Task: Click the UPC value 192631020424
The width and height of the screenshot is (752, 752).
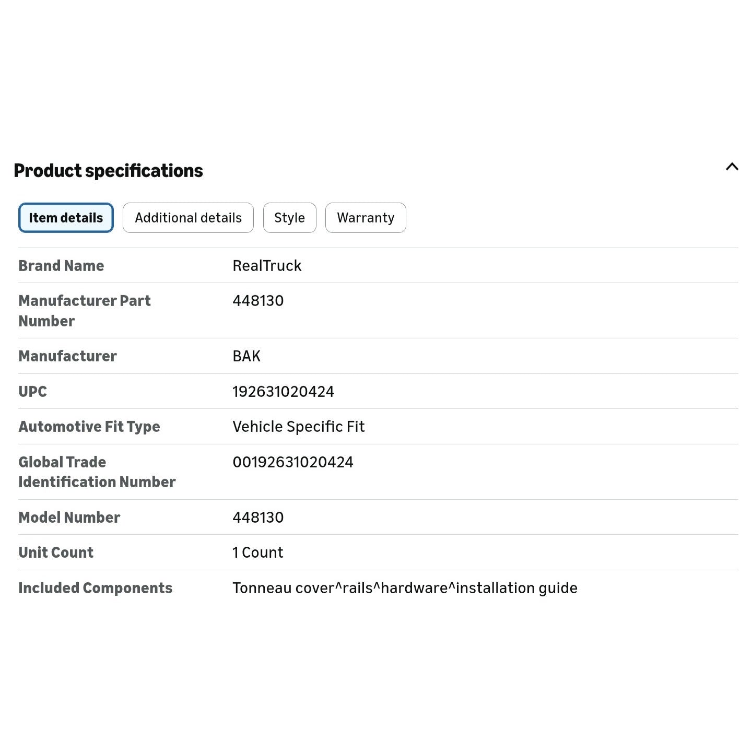Action: click(x=283, y=392)
